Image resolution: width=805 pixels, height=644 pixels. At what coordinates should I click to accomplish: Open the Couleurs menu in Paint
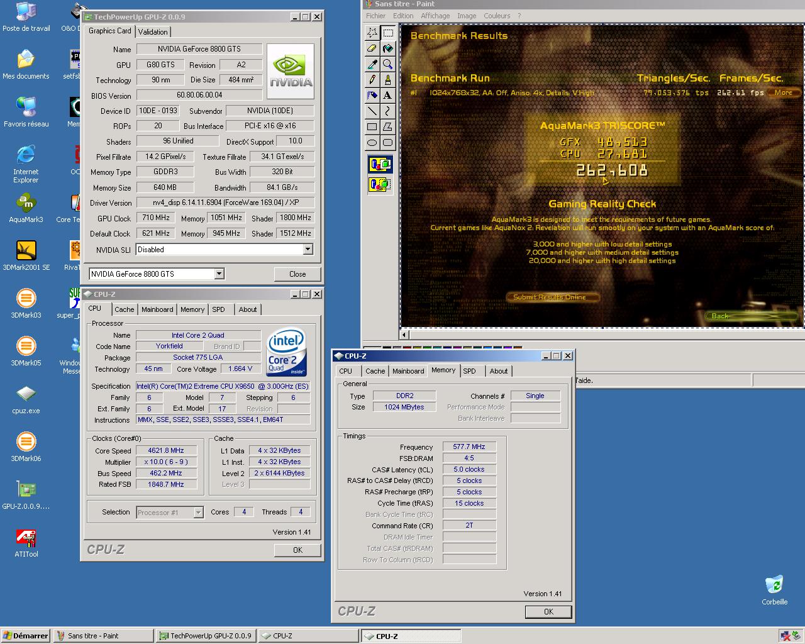(497, 16)
